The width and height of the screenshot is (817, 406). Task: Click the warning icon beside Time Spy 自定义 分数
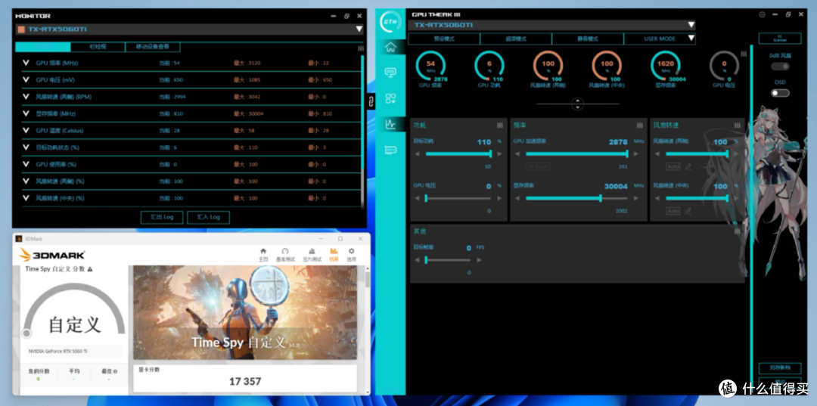[90, 269]
